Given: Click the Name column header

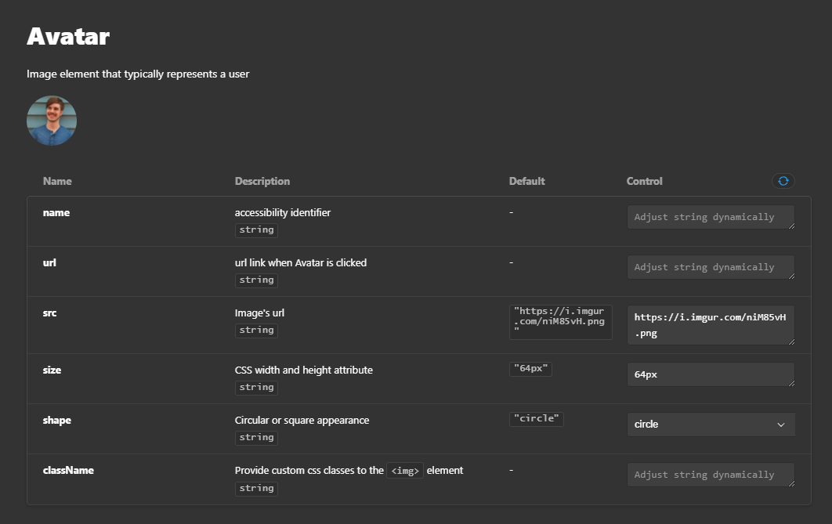Looking at the screenshot, I should [x=56, y=181].
